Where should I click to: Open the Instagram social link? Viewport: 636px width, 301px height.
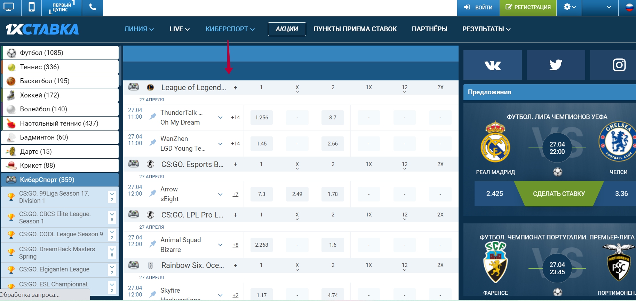[x=619, y=65]
